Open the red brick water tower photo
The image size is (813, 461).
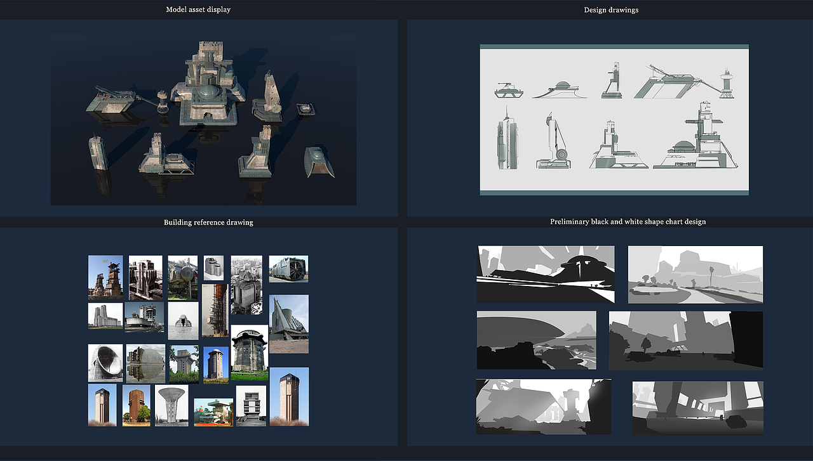(x=137, y=405)
